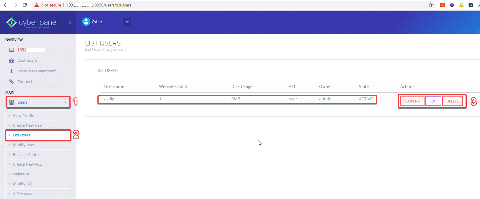
Task: Edit the azdigi user
Action: point(433,101)
